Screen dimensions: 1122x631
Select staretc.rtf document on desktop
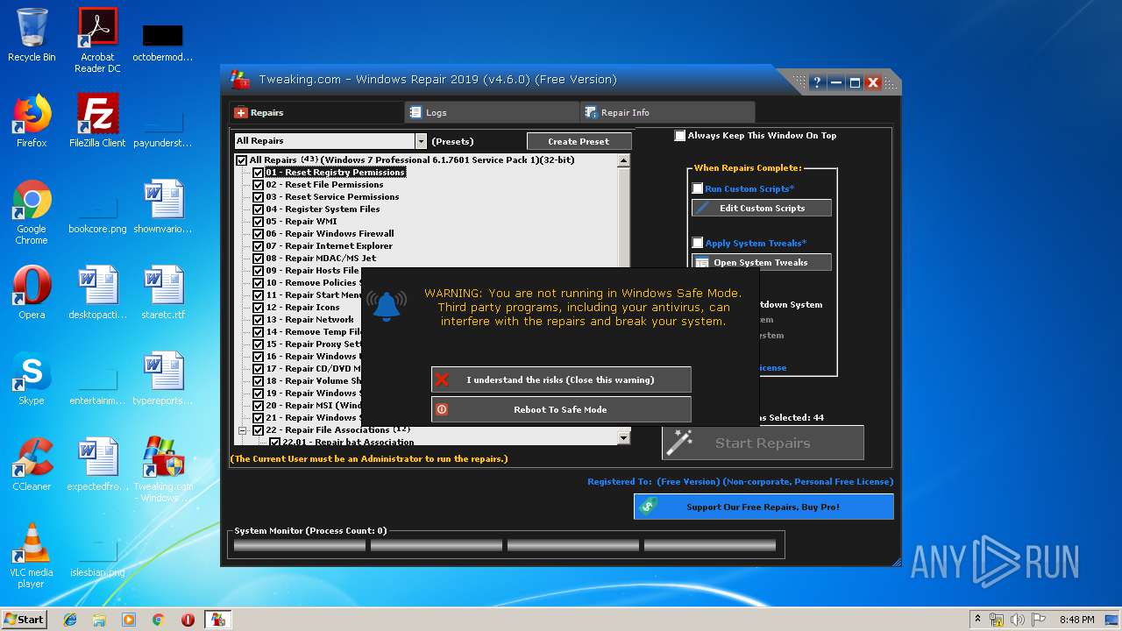[163, 293]
